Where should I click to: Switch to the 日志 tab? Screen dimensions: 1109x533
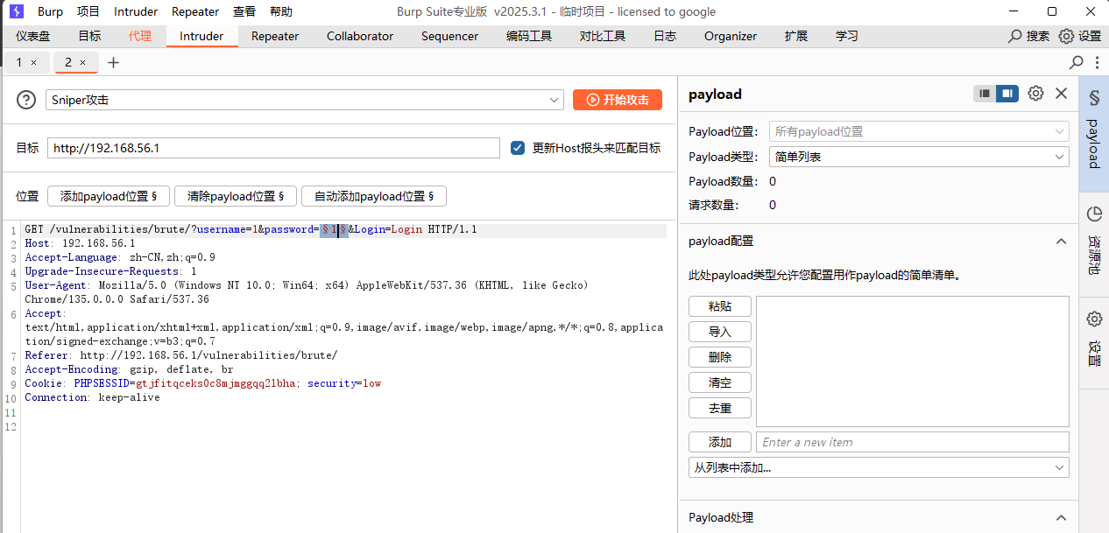pyautogui.click(x=665, y=36)
